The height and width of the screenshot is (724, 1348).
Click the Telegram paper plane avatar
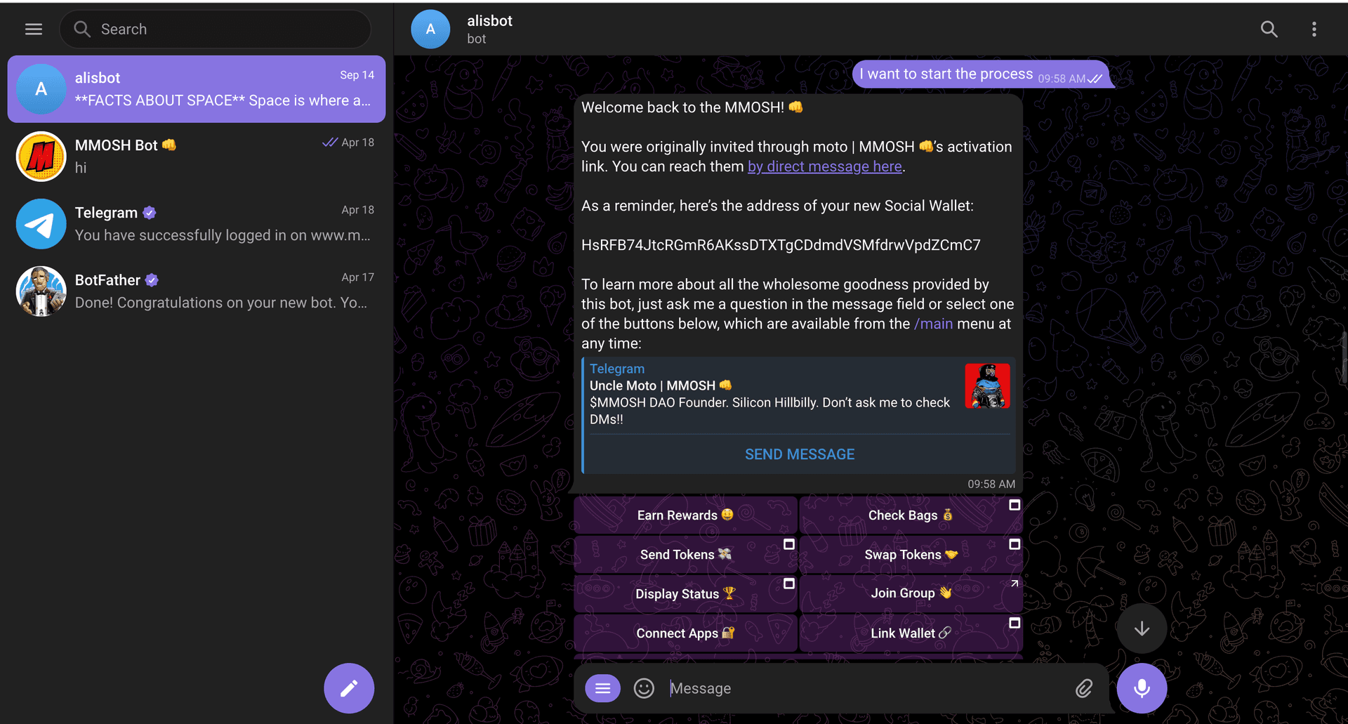(x=41, y=224)
